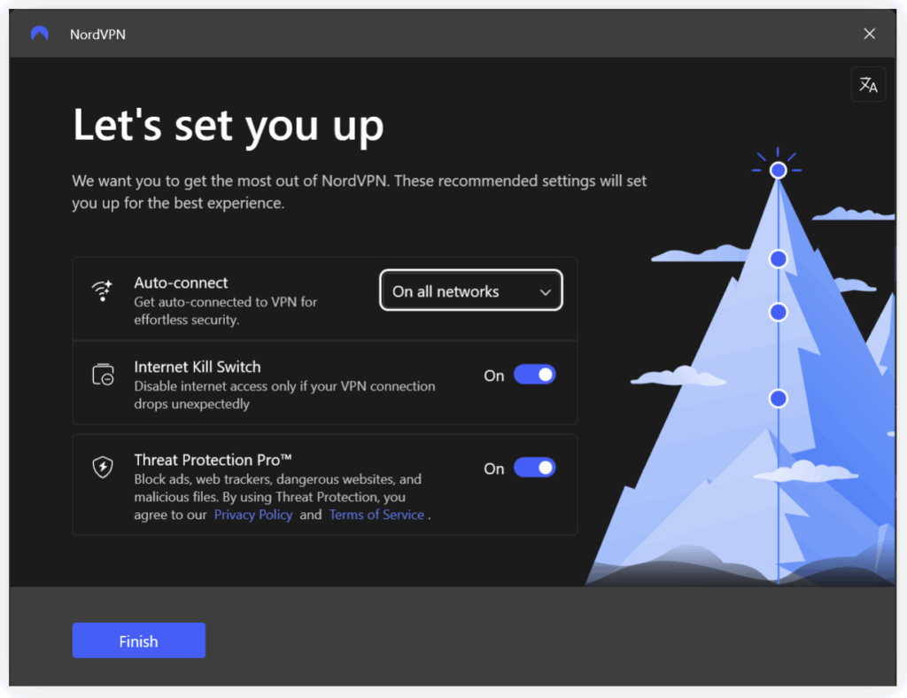This screenshot has height=698, width=907.
Task: Click the Finish button
Action: [139, 640]
